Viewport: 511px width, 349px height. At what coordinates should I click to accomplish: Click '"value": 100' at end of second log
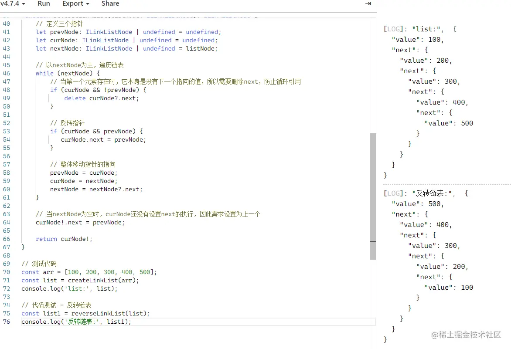click(x=449, y=288)
